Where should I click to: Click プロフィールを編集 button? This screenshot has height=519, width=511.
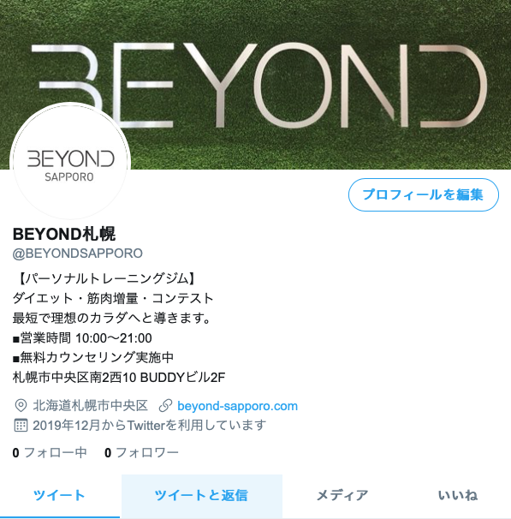coord(424,194)
